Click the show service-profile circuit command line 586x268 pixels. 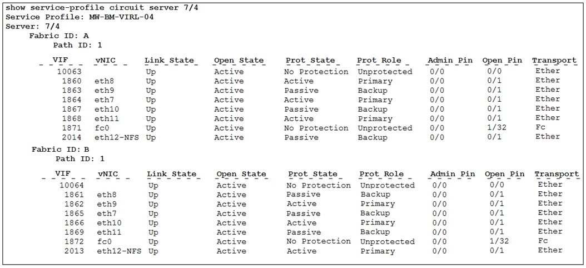click(x=80, y=7)
